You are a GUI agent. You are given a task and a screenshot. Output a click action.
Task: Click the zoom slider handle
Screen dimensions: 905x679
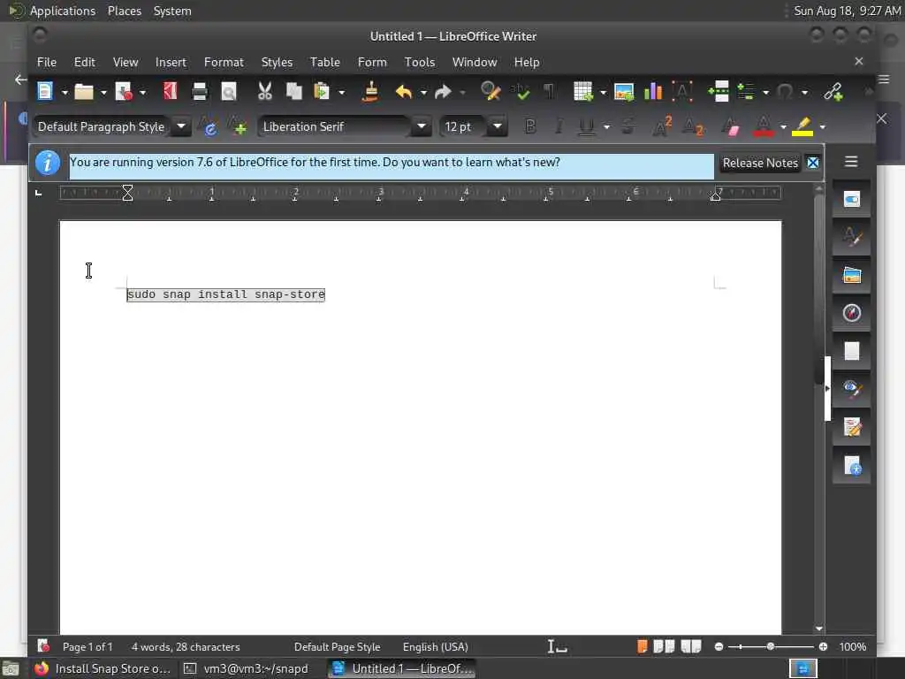(x=770, y=646)
